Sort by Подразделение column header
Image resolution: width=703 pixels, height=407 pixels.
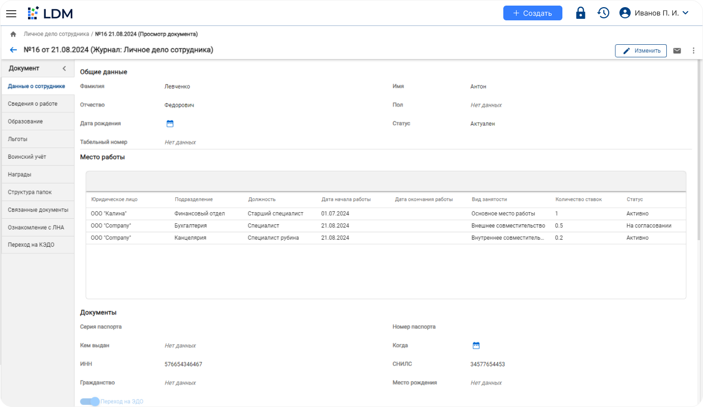coord(194,199)
